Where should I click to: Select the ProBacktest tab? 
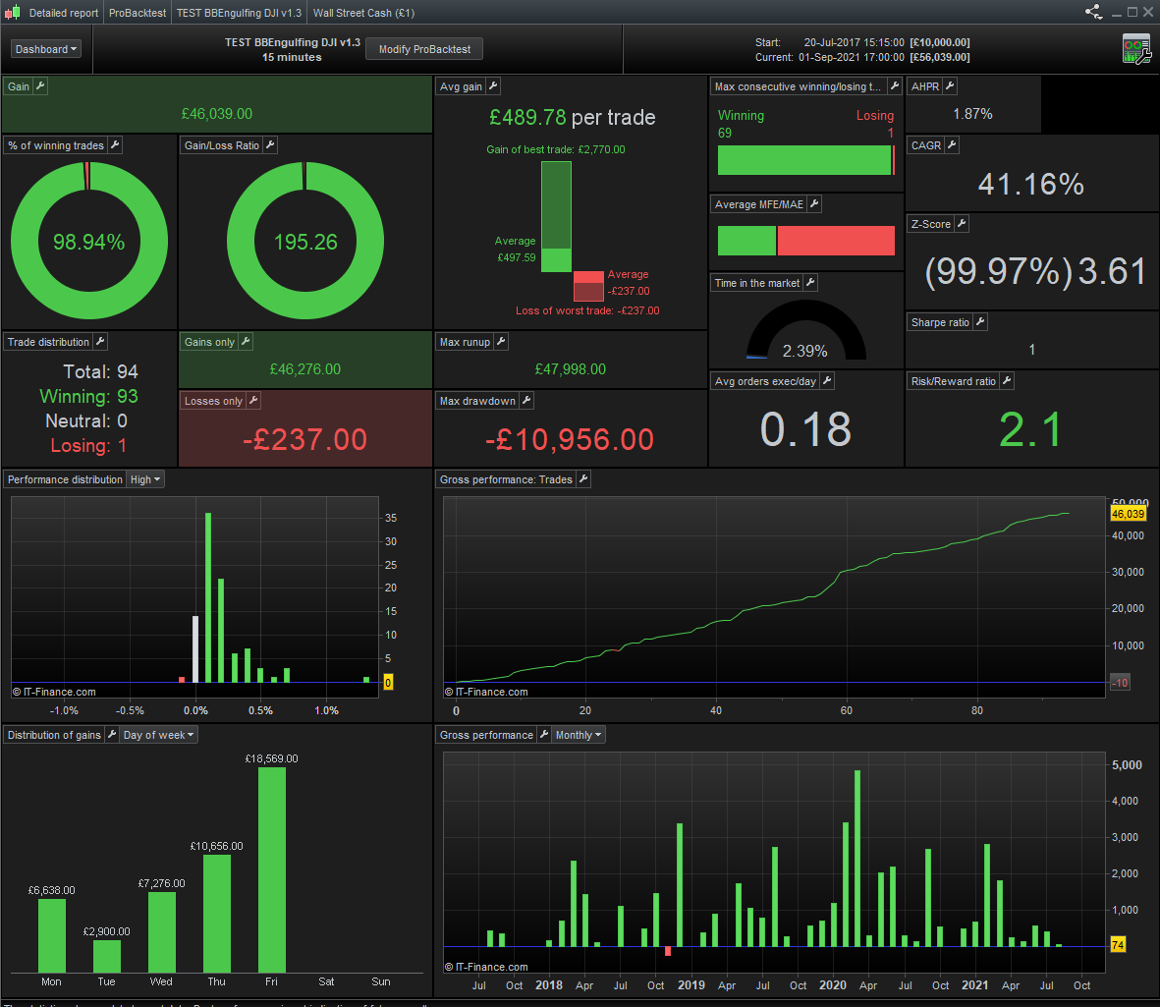pos(138,13)
